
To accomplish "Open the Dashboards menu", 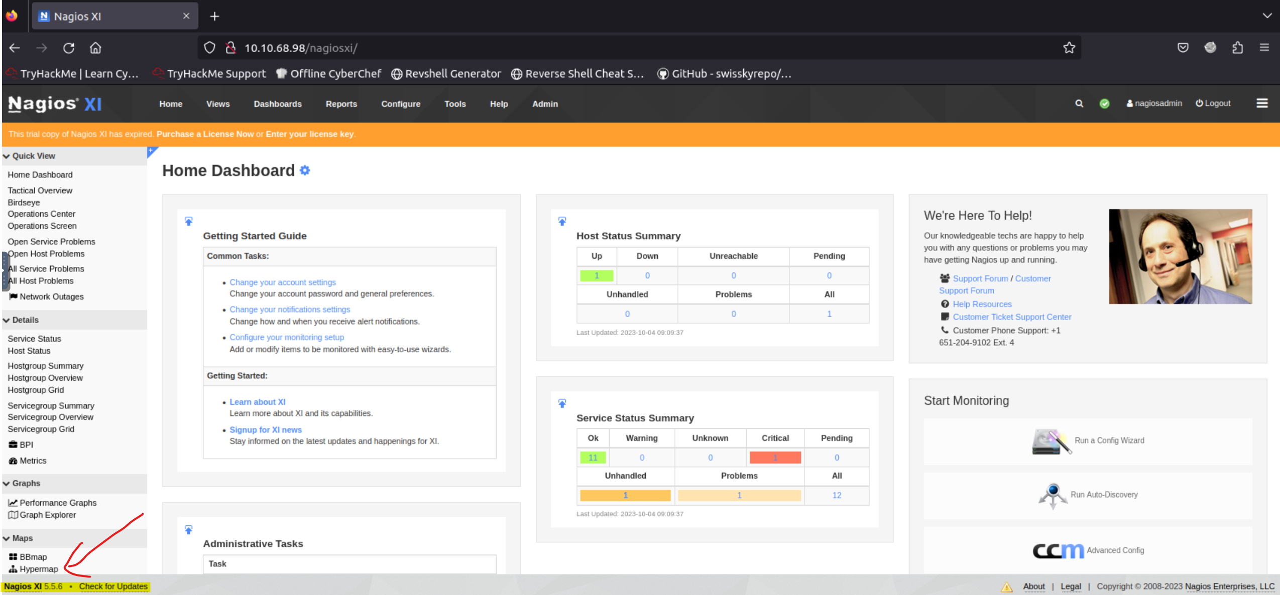I will click(x=277, y=104).
